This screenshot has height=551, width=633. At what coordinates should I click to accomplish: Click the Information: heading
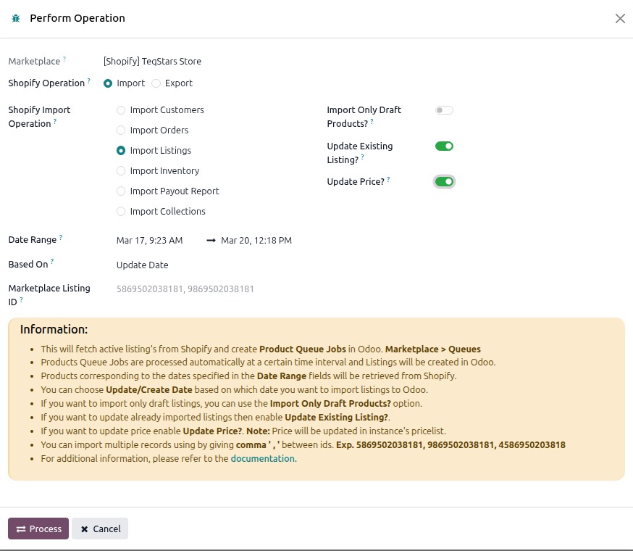point(54,329)
